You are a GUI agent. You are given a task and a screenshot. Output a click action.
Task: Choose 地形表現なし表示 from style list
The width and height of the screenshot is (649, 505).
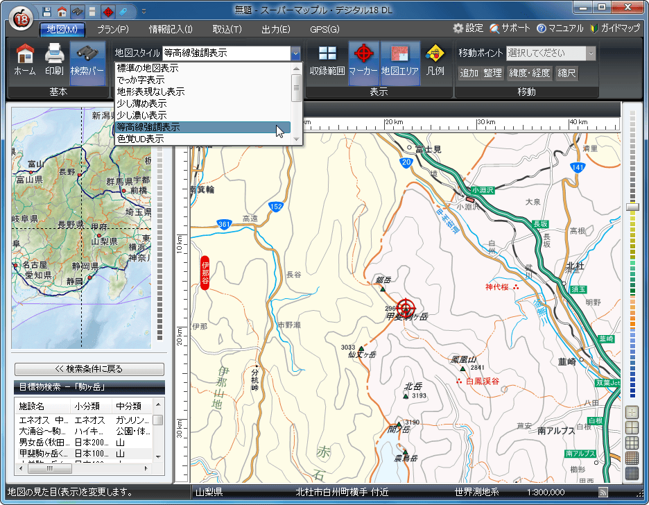202,92
